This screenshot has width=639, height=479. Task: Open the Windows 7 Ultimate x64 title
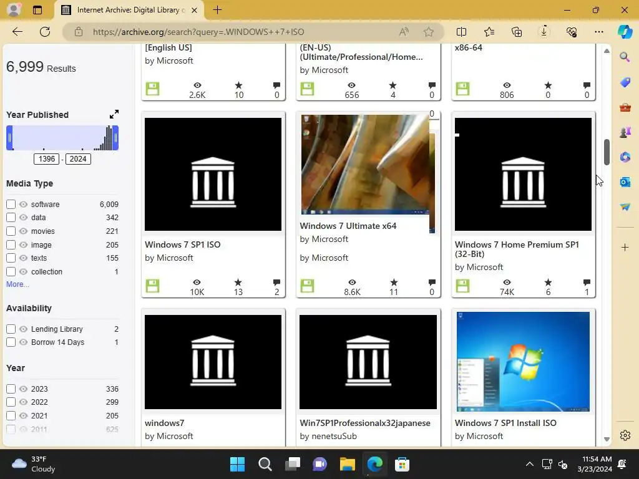pos(348,226)
